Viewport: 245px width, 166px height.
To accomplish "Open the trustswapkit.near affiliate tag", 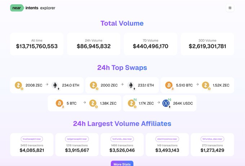I will [32, 139].
